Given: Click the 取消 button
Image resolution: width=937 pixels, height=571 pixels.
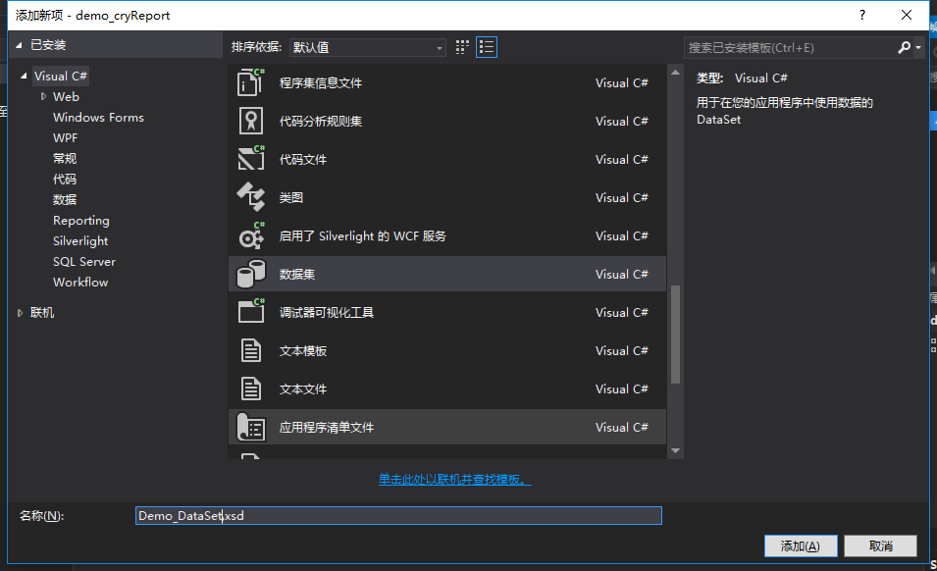Looking at the screenshot, I should [x=880, y=545].
